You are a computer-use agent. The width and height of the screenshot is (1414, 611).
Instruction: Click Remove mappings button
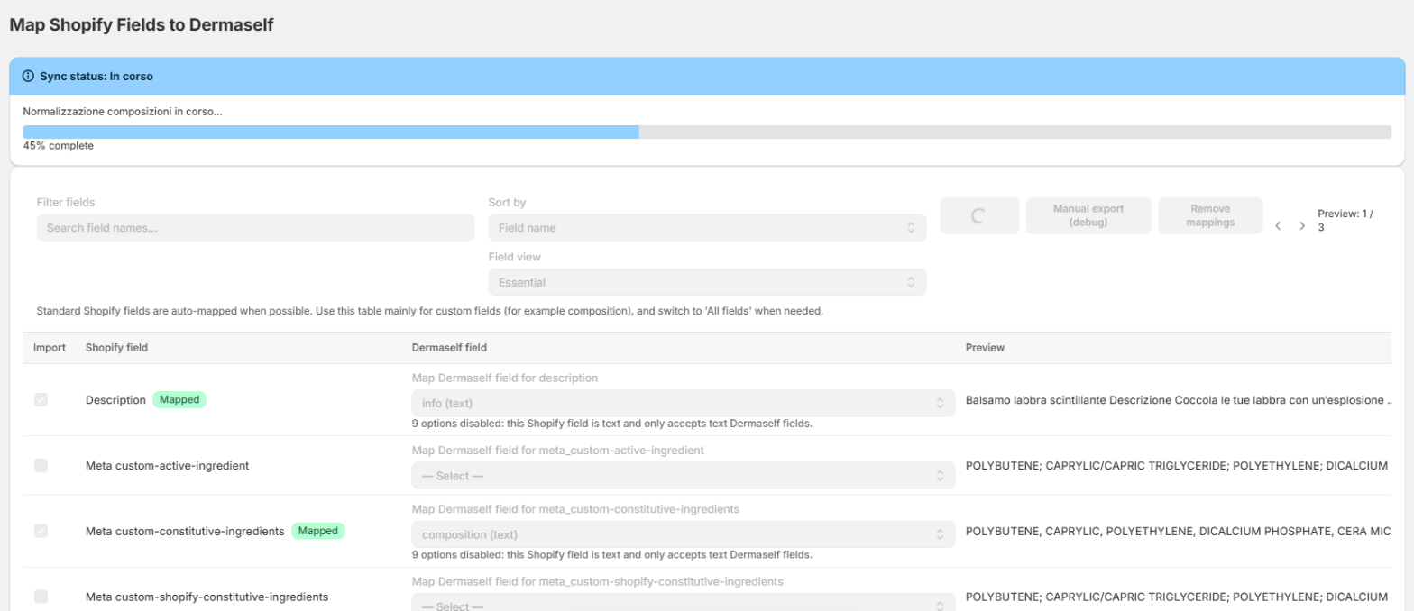(x=1210, y=215)
